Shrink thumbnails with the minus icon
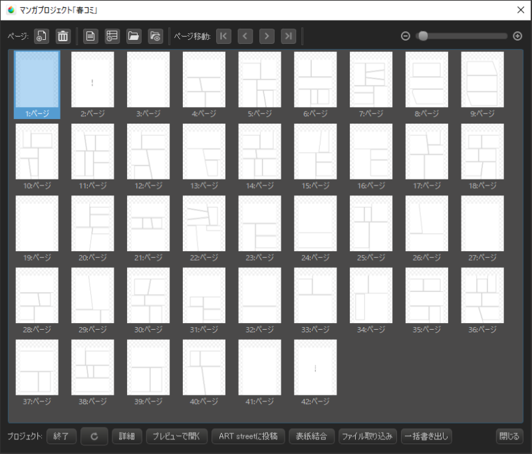This screenshot has width=532, height=454. (406, 36)
